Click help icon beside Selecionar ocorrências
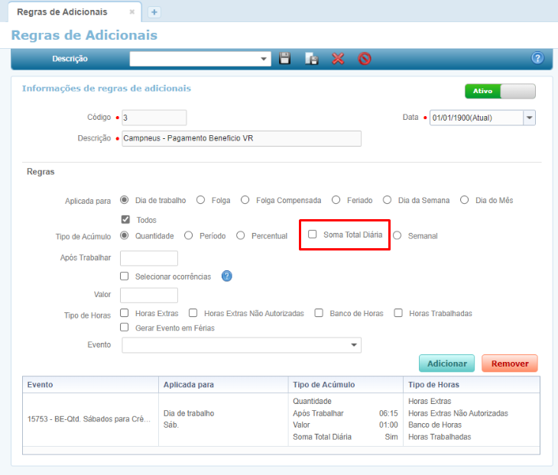Viewport: 558px width, 475px height. (x=226, y=276)
